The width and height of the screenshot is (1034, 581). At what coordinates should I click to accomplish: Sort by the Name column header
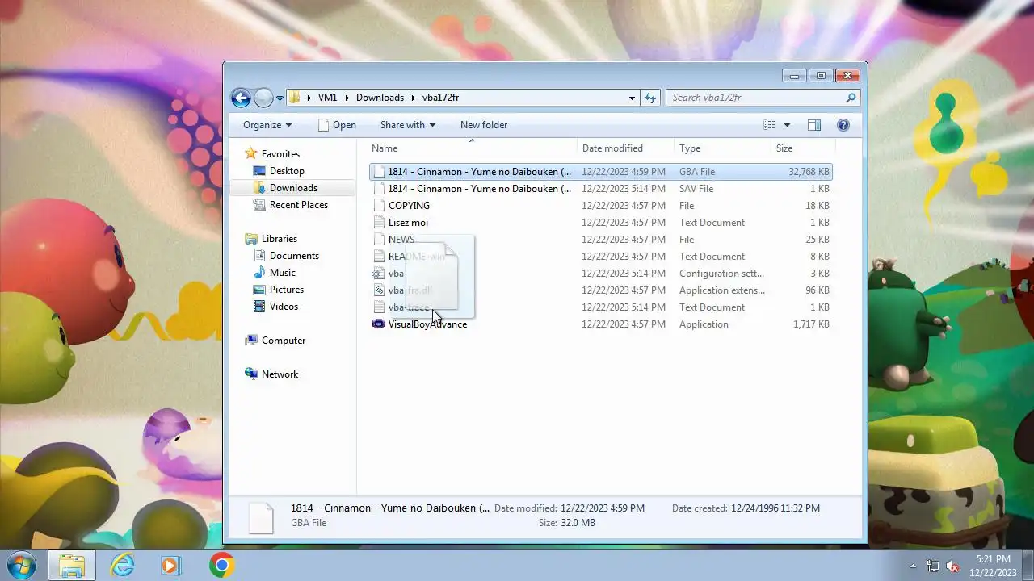pyautogui.click(x=473, y=148)
